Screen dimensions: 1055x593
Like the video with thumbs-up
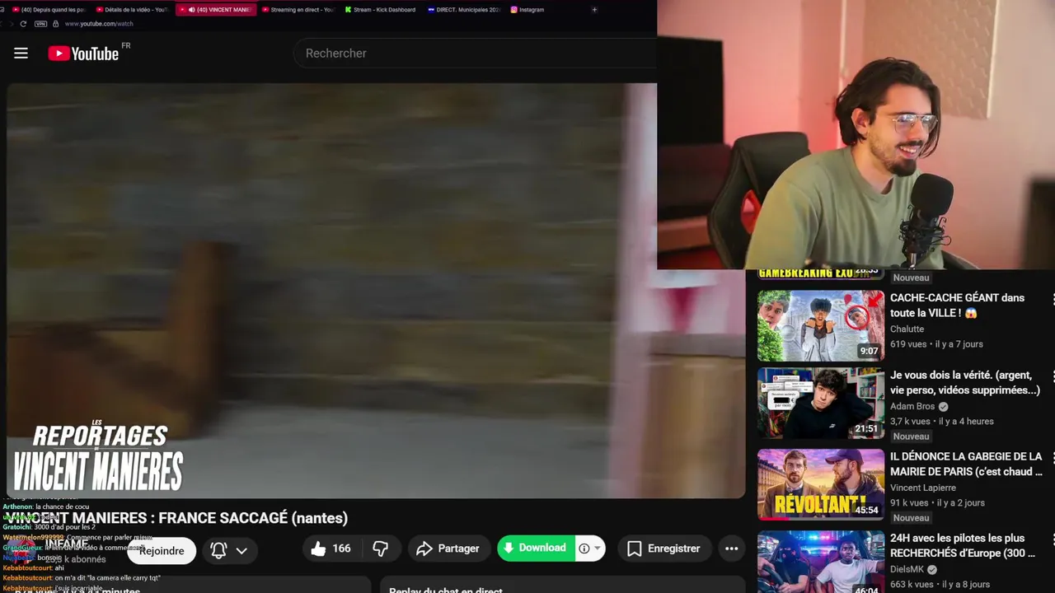(318, 549)
